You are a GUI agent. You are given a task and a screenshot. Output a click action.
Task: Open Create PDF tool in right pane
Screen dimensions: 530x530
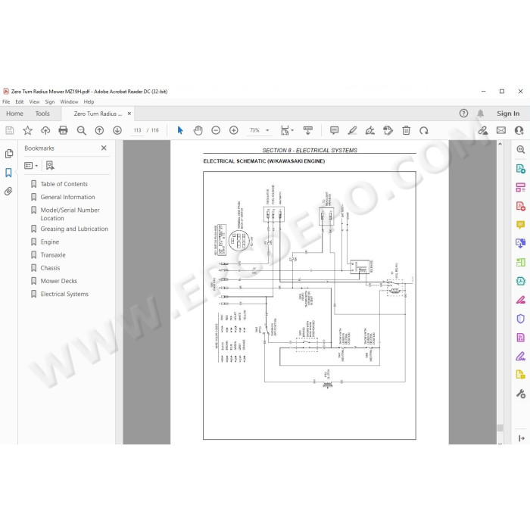(x=521, y=206)
